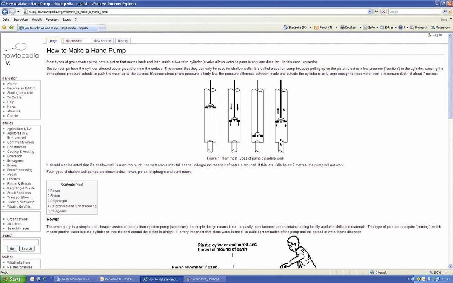
Task: Launch Messenger from the toolbar
Action: coord(440,27)
